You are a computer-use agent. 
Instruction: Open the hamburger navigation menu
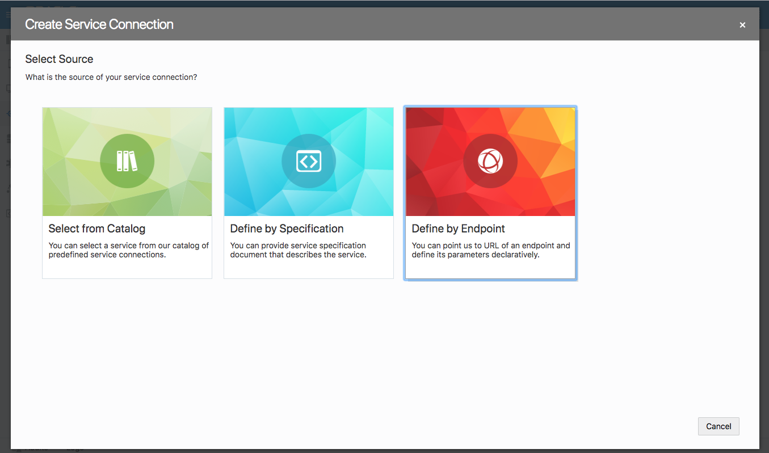[9, 14]
